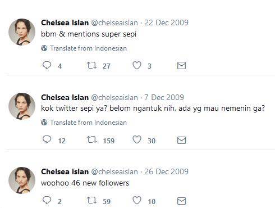This screenshot has height=208, width=275.
Task: Message the 26 Dec 2009 tweet
Action: (181, 201)
